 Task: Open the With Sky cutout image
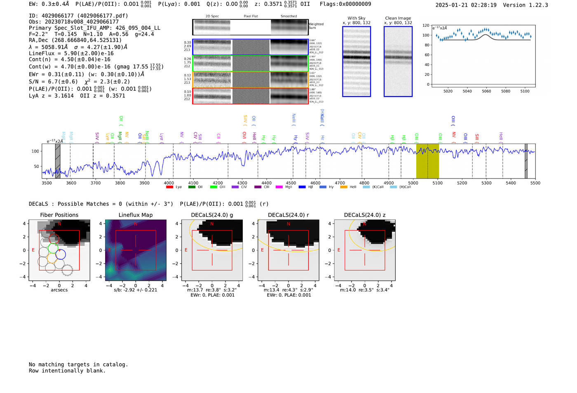(357, 61)
